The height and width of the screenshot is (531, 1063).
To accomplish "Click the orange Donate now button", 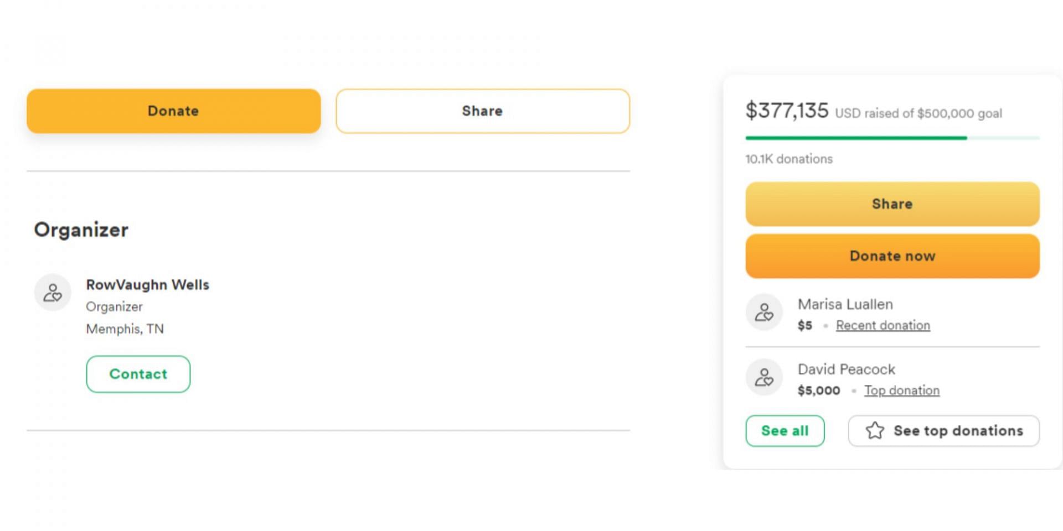I will 892,256.
